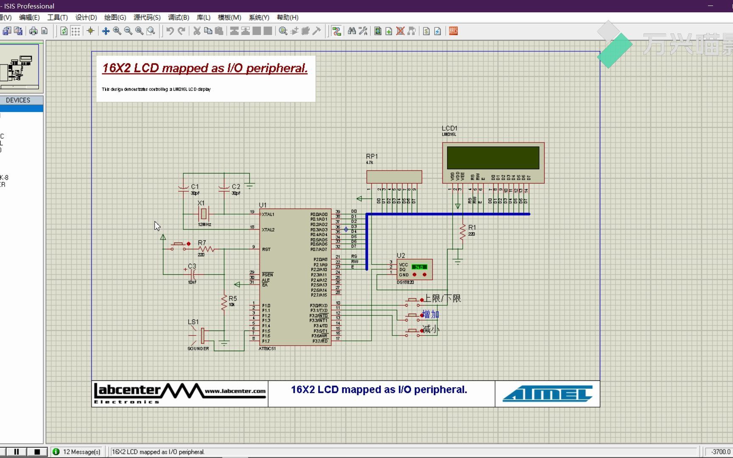The image size is (733, 458).
Task: Click the Exit to Parent Sheet icon
Action: point(411,31)
